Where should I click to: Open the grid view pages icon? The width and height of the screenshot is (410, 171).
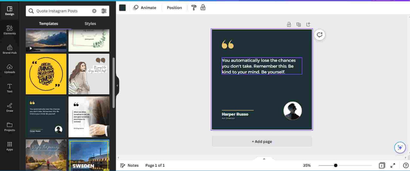[382, 166]
